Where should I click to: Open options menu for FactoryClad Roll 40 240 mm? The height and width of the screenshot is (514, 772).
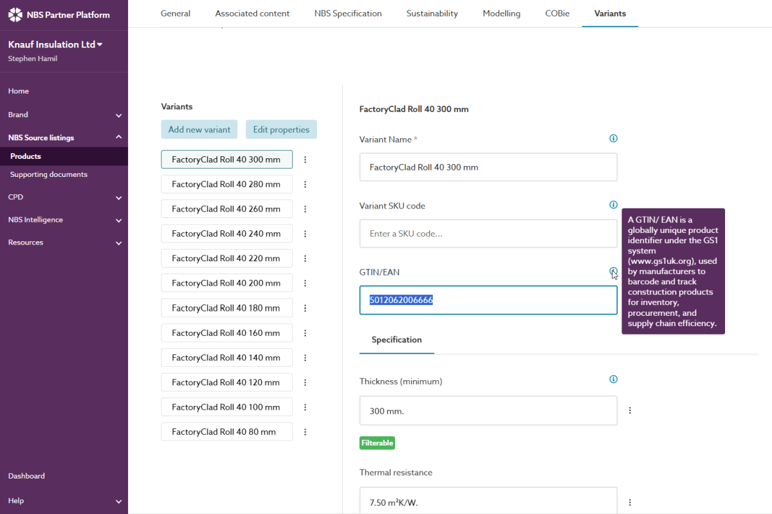[305, 234]
